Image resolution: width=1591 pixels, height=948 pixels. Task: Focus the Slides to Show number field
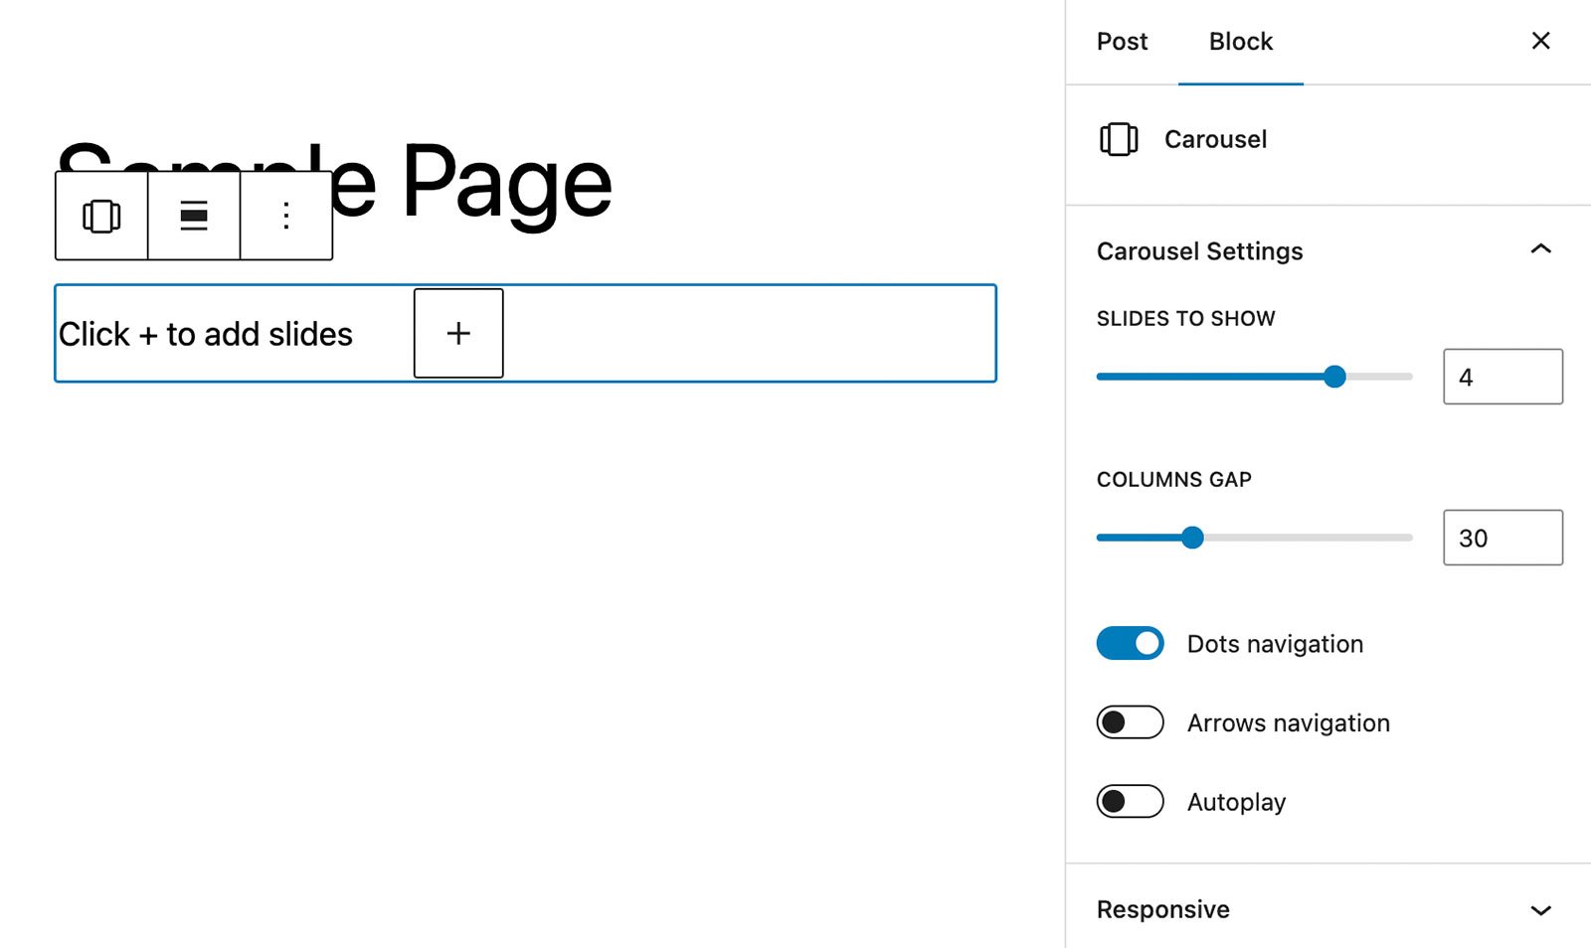tap(1503, 377)
